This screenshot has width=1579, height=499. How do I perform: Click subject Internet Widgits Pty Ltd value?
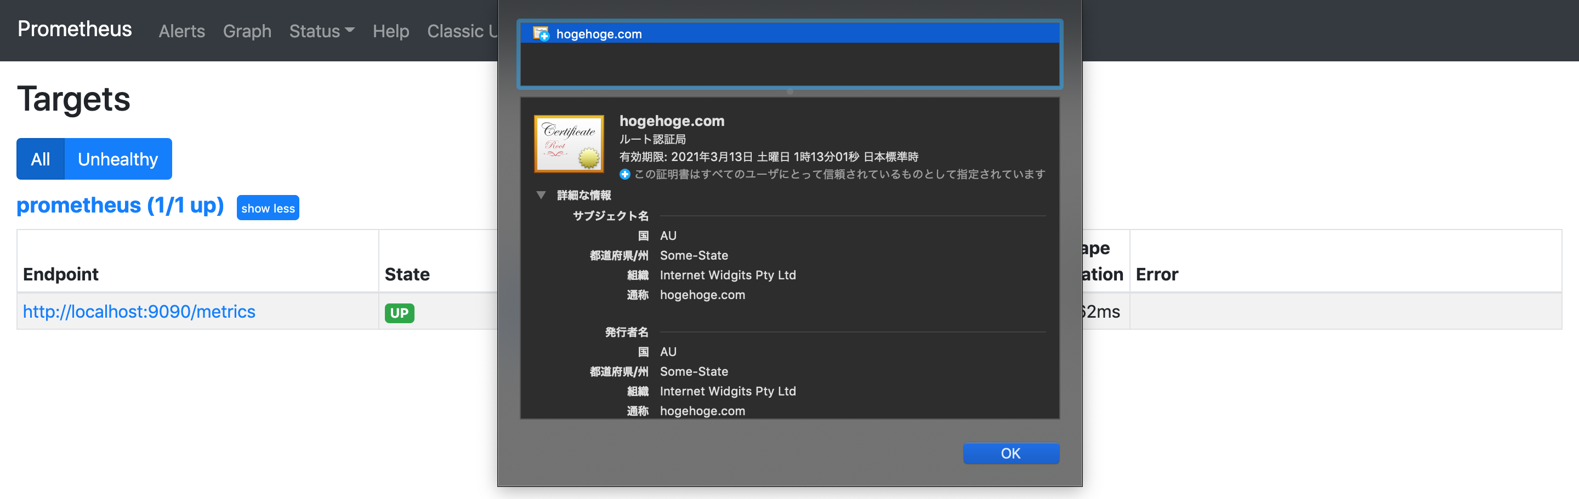point(728,275)
